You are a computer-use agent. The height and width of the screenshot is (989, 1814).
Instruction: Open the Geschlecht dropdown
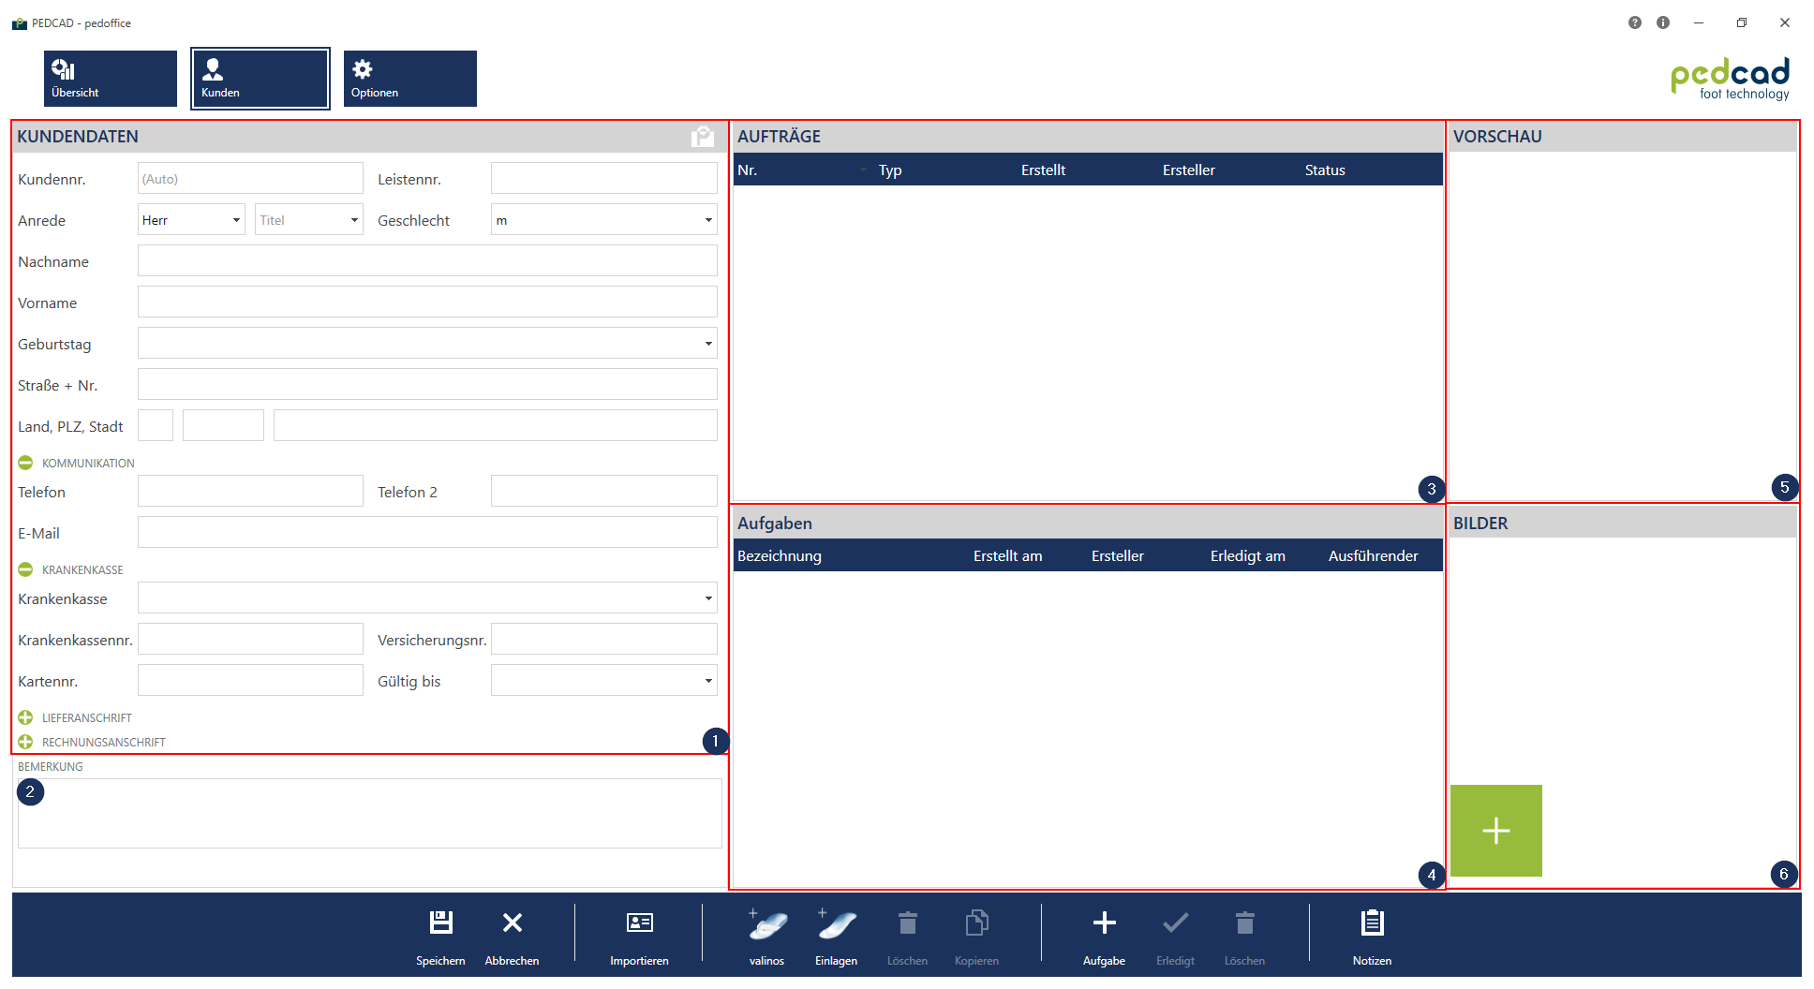[603, 220]
